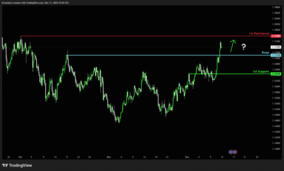Click the '1st Resistance' text label
This screenshot has width=284, height=171.
coord(259,34)
